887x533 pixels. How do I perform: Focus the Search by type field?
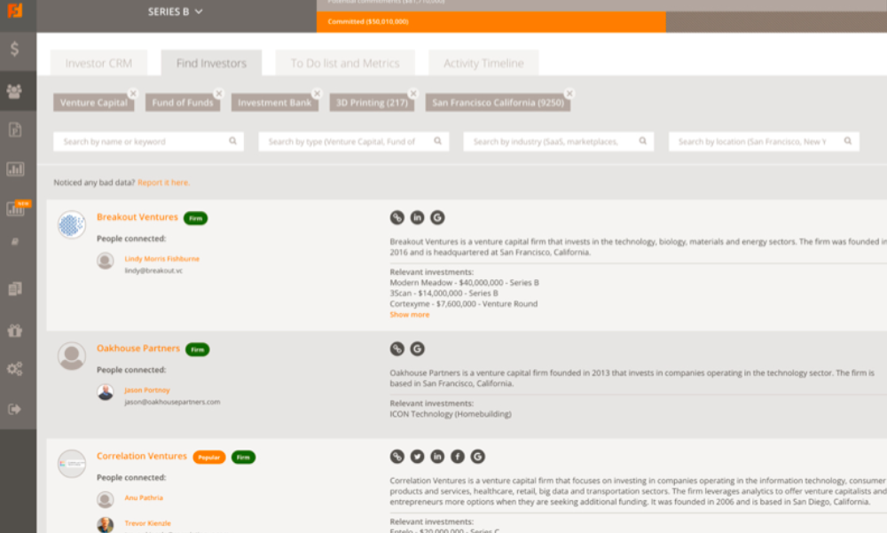(x=354, y=142)
